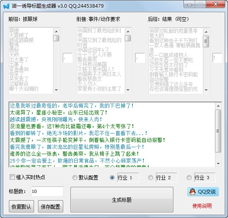228x218 pixels.
Task: Click the results pane scroll-up arrow
Action: (218, 106)
